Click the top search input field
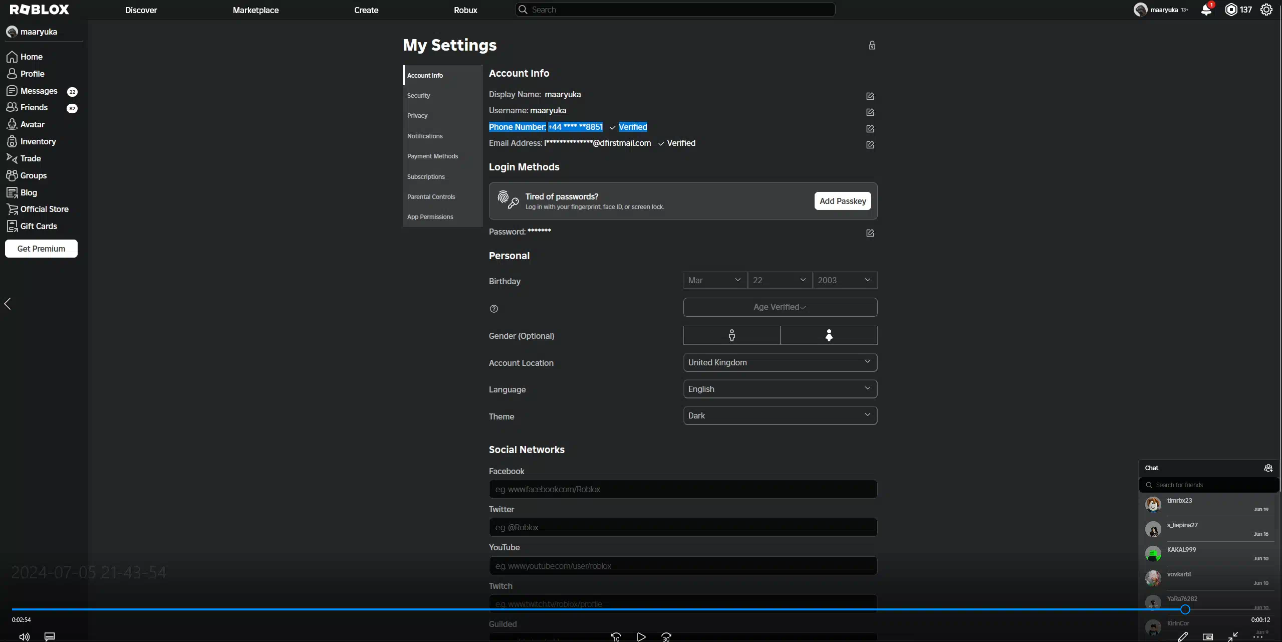 pos(675,10)
